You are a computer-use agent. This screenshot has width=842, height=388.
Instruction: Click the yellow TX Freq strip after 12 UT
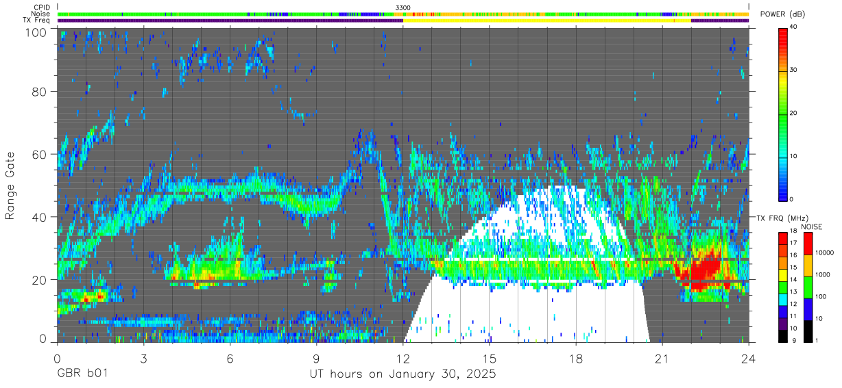pos(547,21)
